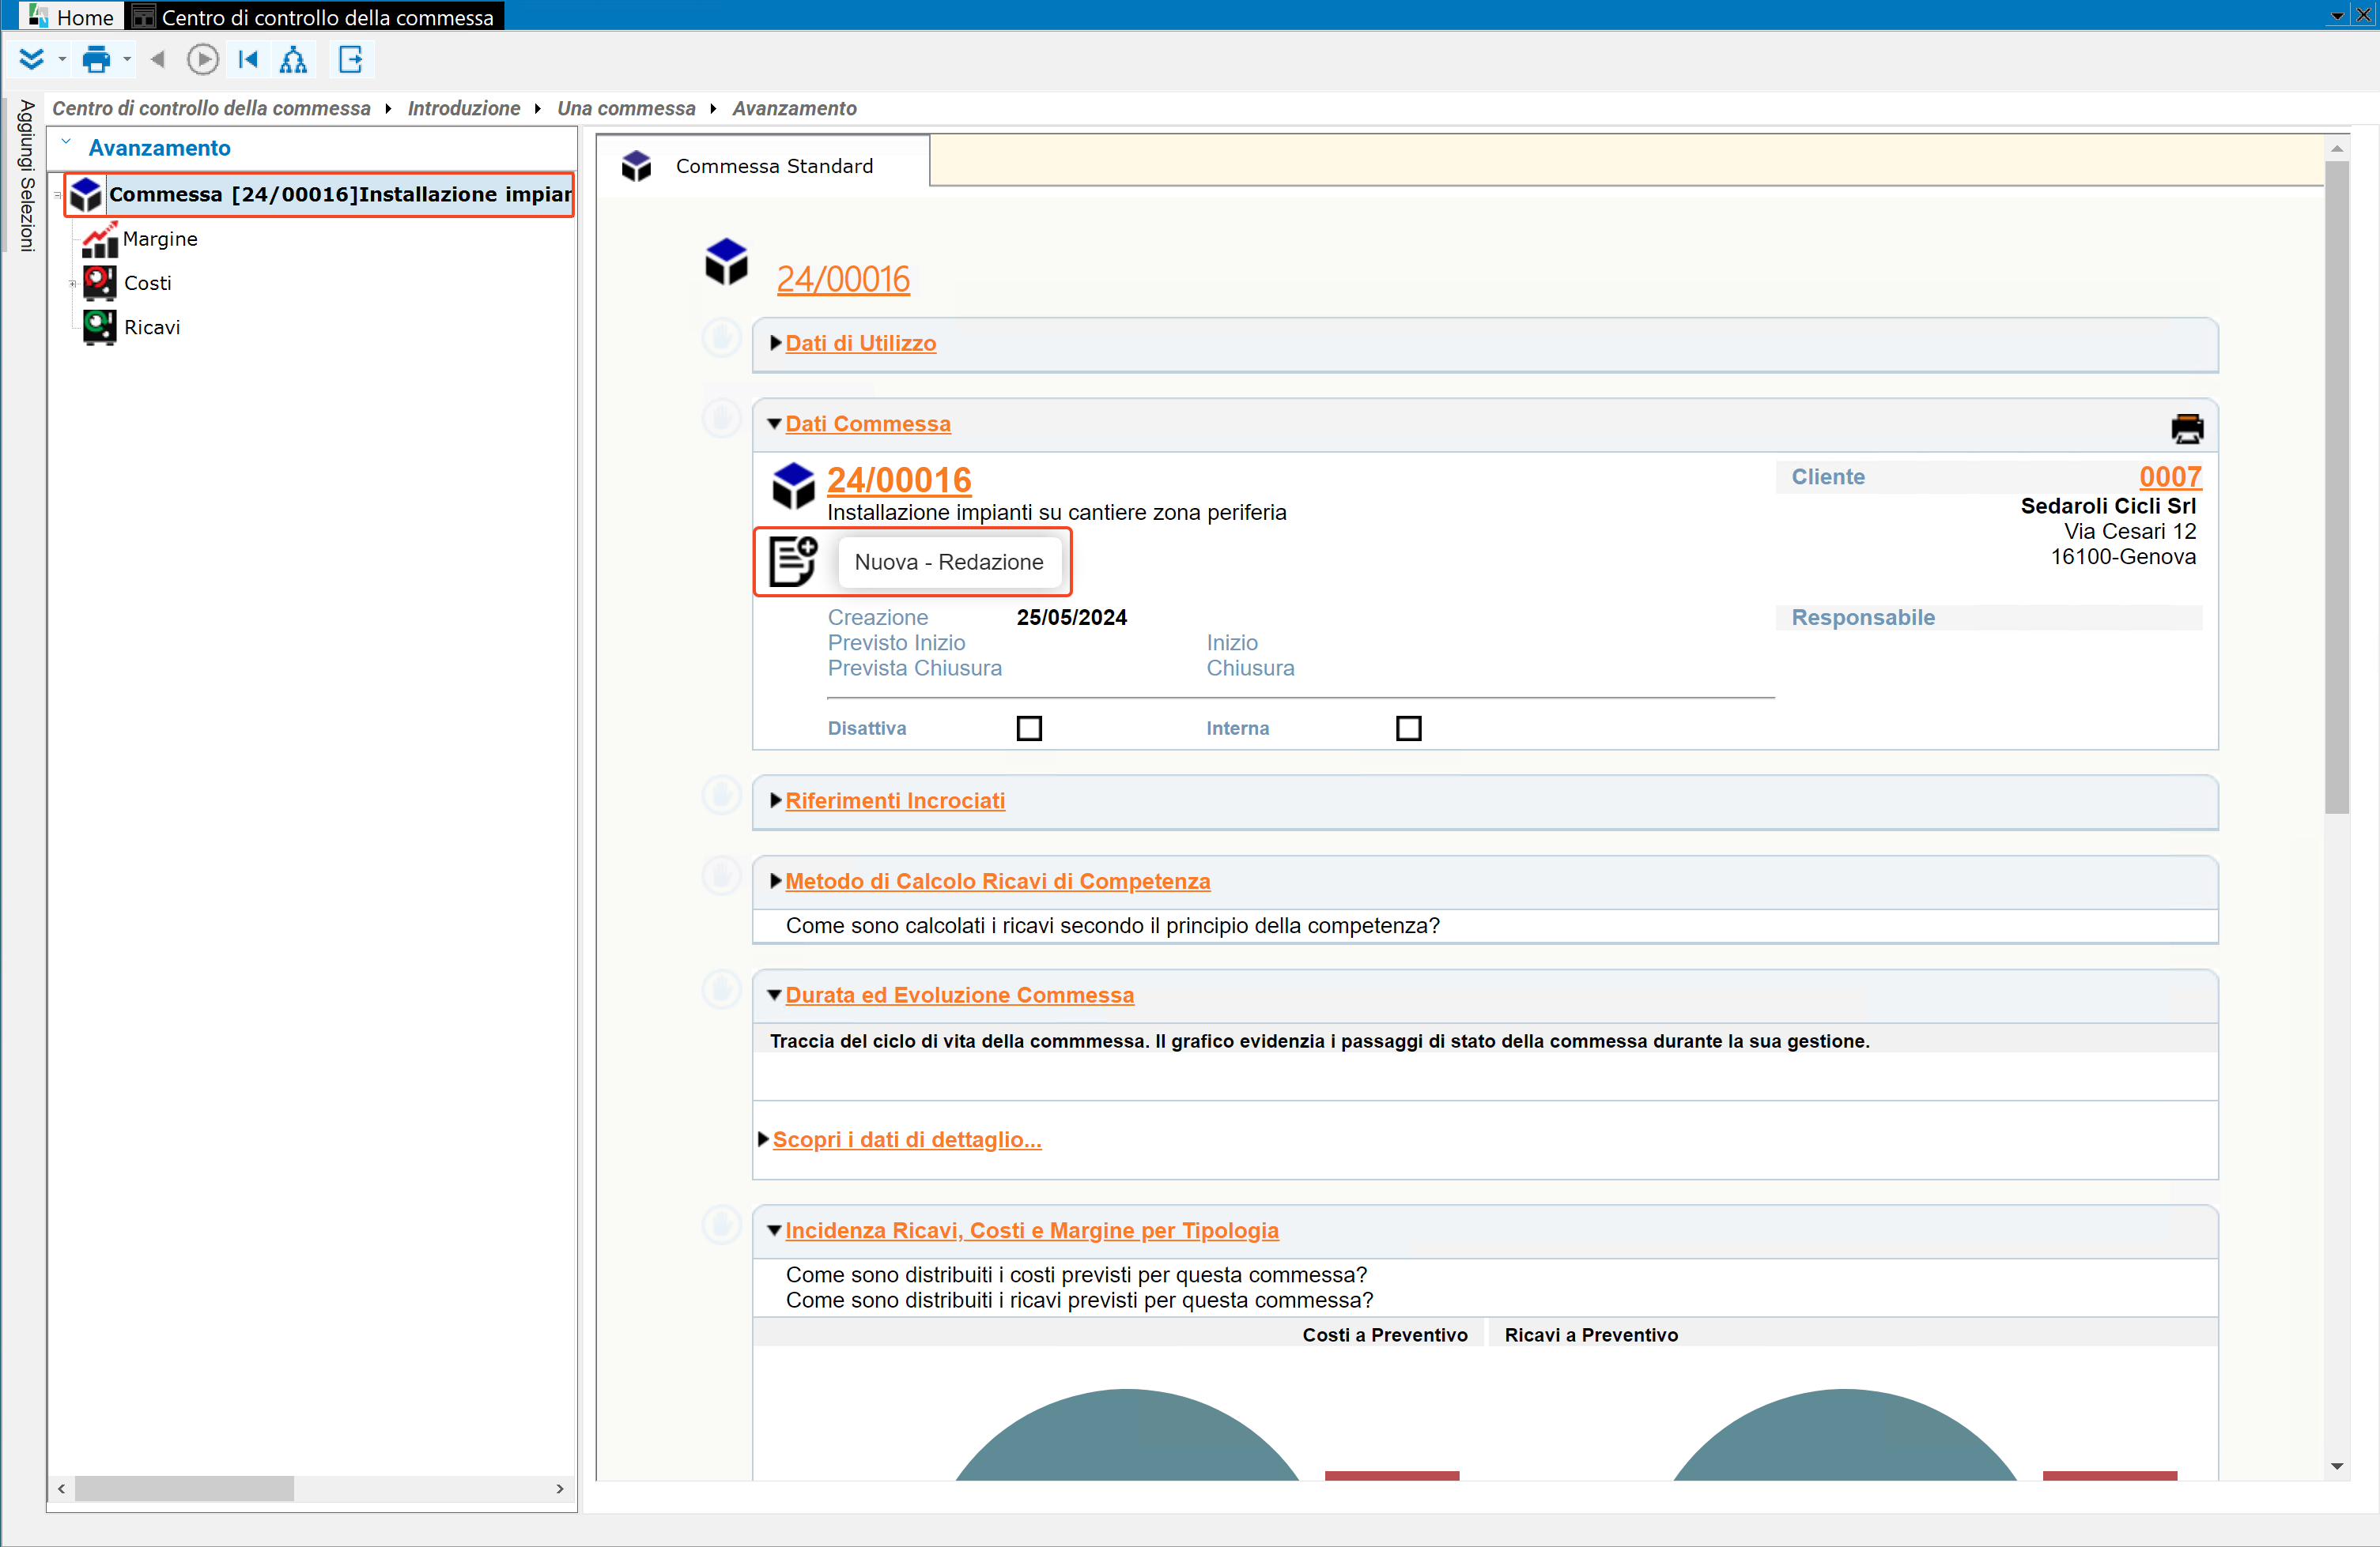Screen dimensions: 2380x1547
Task: Click the Costi red icon
Action: 99,284
